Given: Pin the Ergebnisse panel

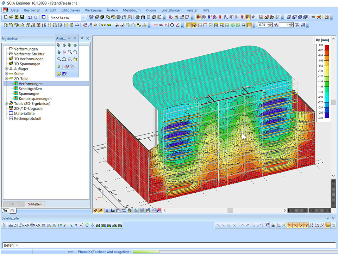Looking at the screenshot, I should coord(82,38).
